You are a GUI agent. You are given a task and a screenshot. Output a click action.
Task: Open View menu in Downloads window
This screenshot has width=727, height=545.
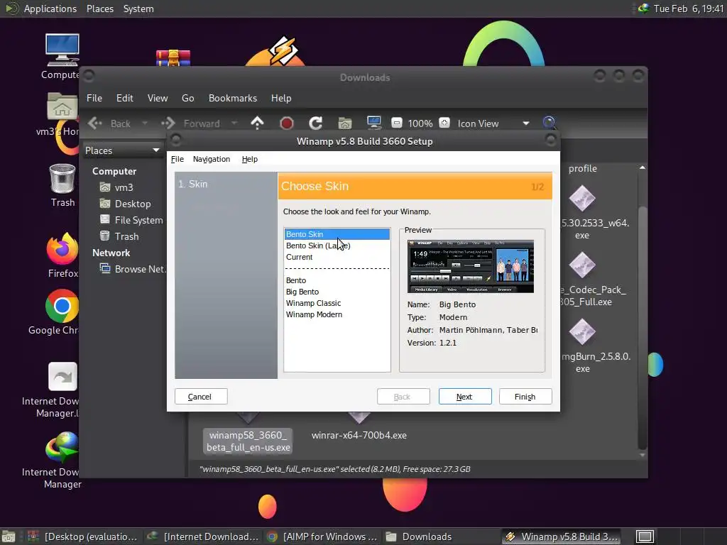pos(158,98)
